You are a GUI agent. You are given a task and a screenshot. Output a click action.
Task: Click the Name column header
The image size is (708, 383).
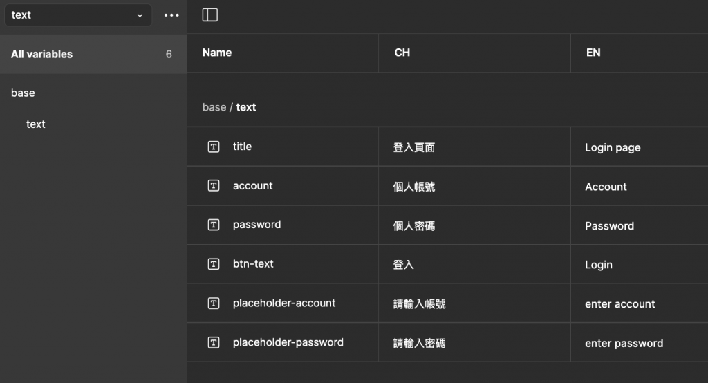(x=217, y=53)
